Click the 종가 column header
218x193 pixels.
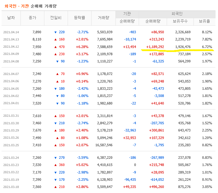click(32, 18)
